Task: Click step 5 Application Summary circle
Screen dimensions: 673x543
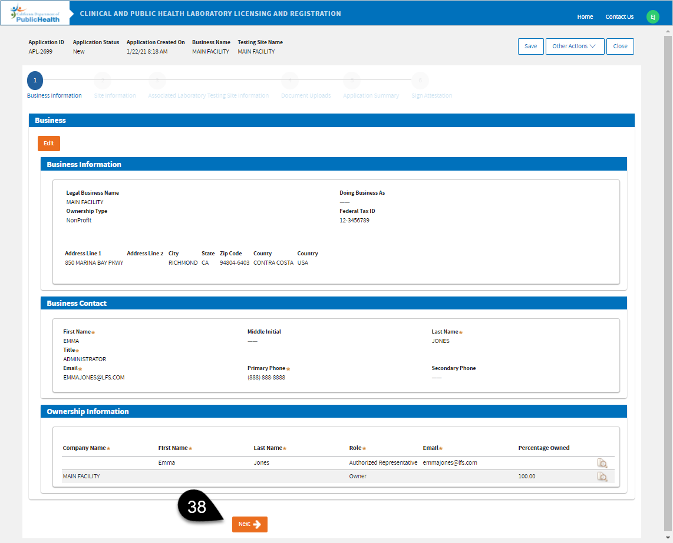Action: (352, 80)
